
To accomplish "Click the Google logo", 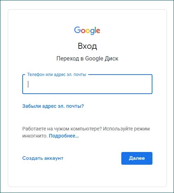I will click(x=87, y=30).
